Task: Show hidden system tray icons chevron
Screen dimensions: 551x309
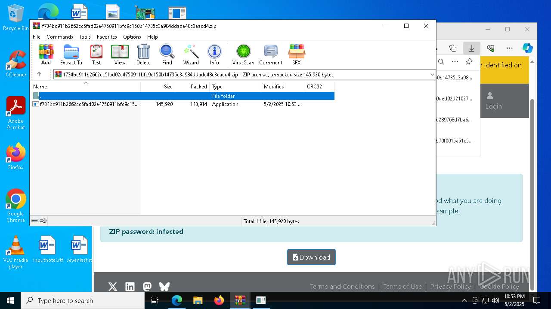Action: coord(464,300)
